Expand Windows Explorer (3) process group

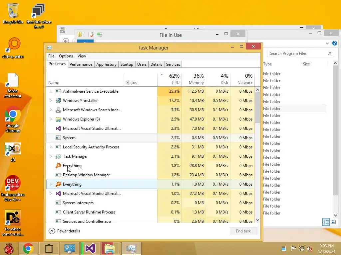pyautogui.click(x=51, y=119)
